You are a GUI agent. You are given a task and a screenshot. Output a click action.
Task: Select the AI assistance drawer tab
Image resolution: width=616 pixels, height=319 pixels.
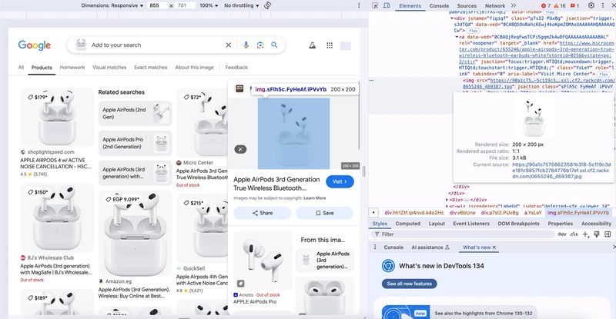click(x=430, y=248)
